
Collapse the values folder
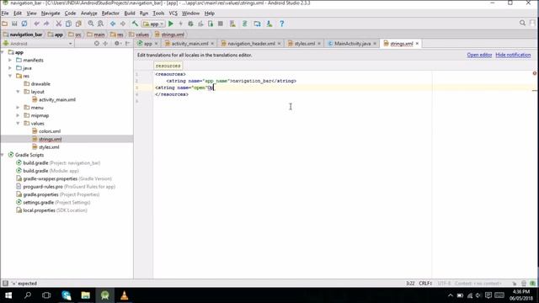point(19,124)
